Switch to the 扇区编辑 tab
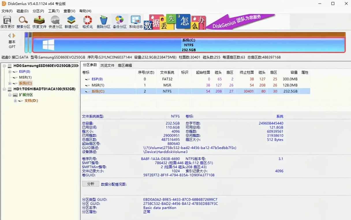The width and height of the screenshot is (351, 220). click(x=125, y=65)
